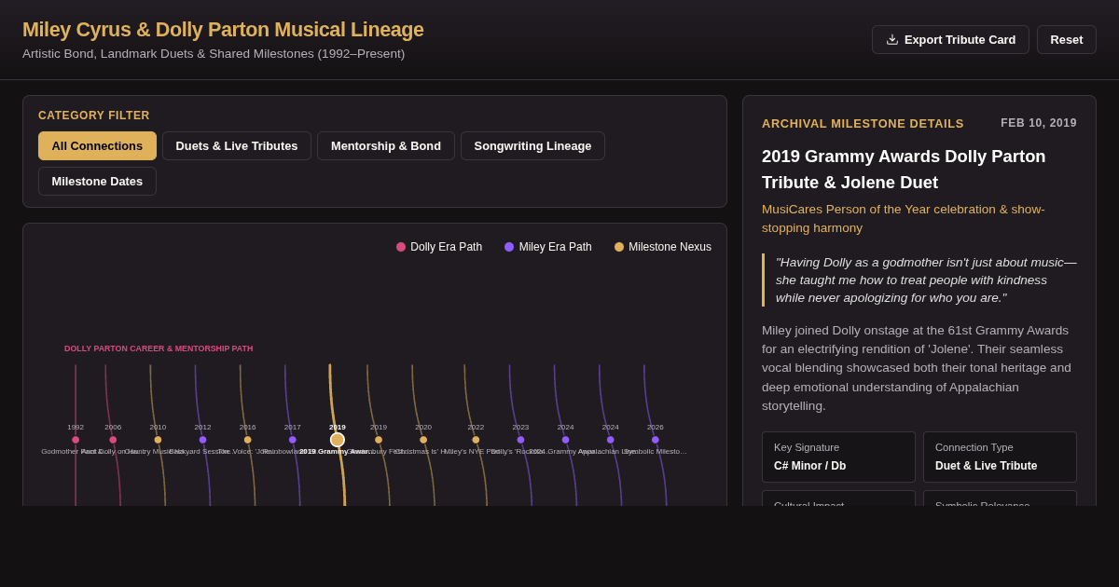Click the Dolly Era Path legend swatch

(401, 247)
